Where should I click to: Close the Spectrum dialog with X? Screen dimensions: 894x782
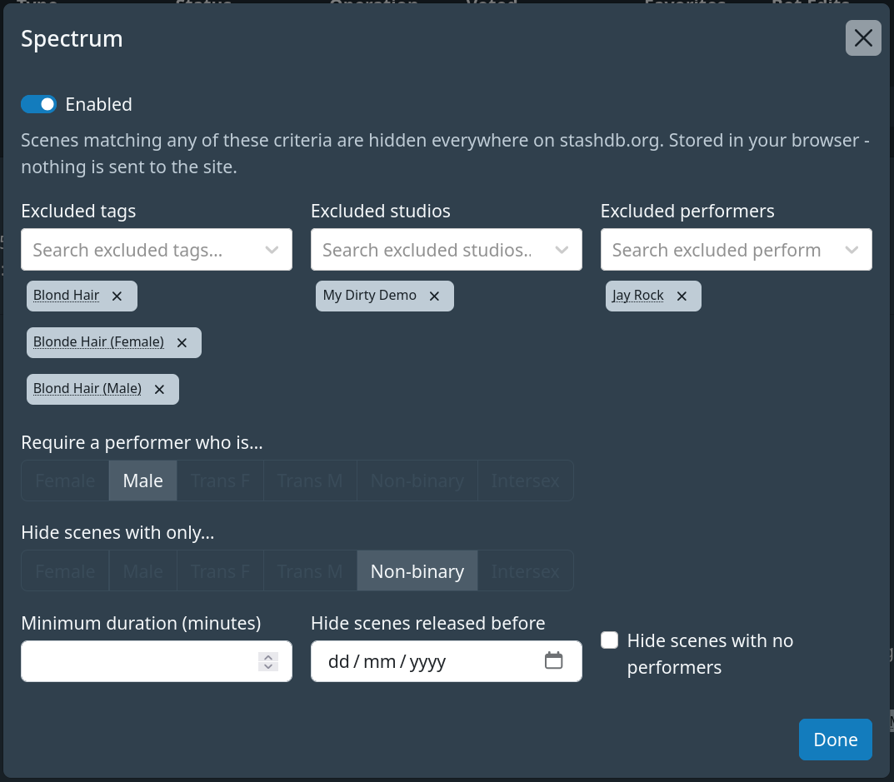[863, 38]
